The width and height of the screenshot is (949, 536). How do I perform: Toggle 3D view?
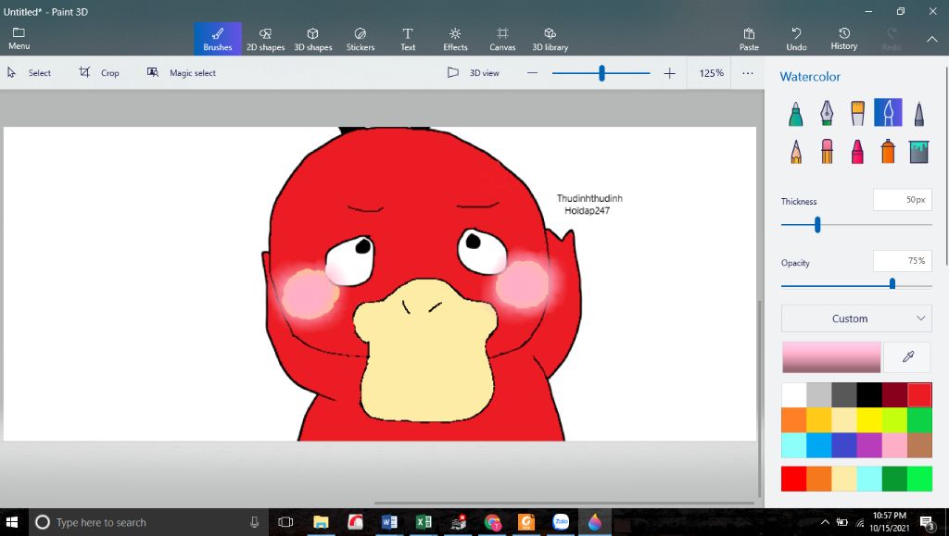tap(474, 72)
